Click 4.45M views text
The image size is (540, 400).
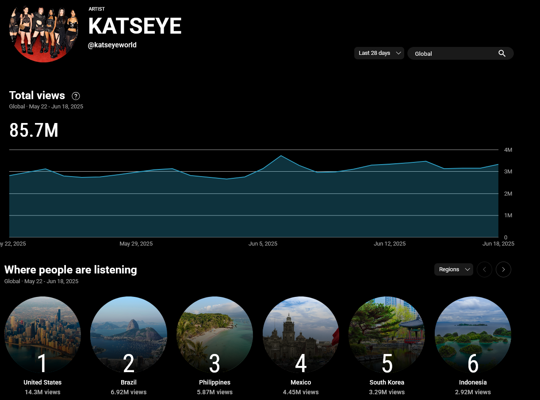point(301,392)
